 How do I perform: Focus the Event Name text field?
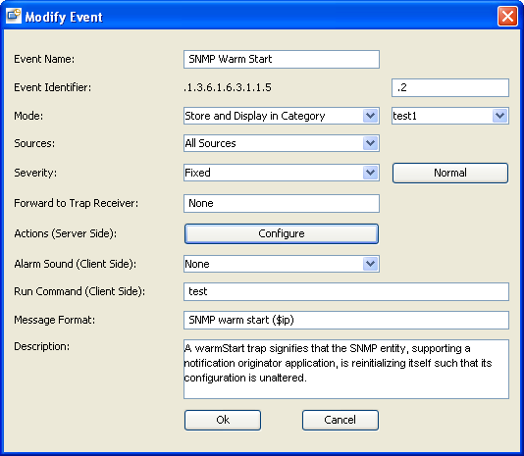coord(282,59)
